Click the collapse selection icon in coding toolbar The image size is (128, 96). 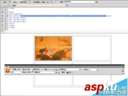(2, 19)
